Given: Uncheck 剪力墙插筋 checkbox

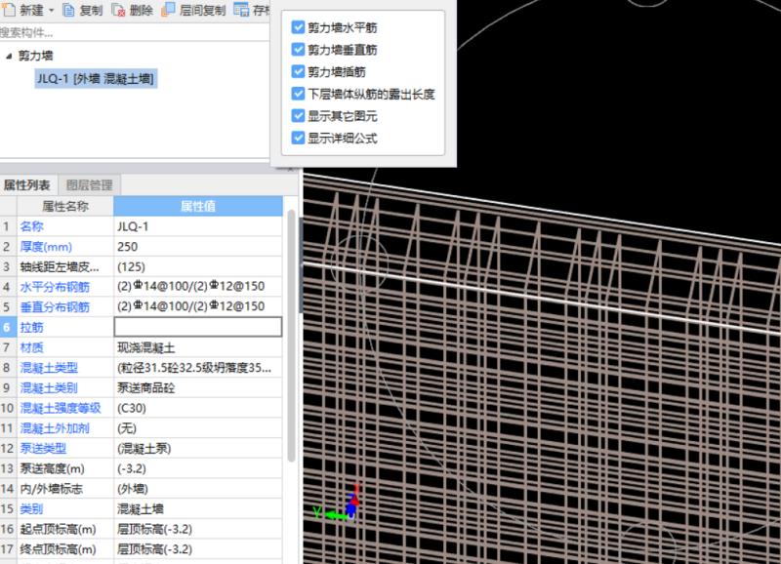Looking at the screenshot, I should coord(298,71).
